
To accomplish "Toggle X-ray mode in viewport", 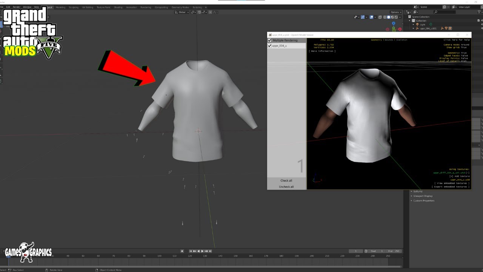I will point(380,17).
